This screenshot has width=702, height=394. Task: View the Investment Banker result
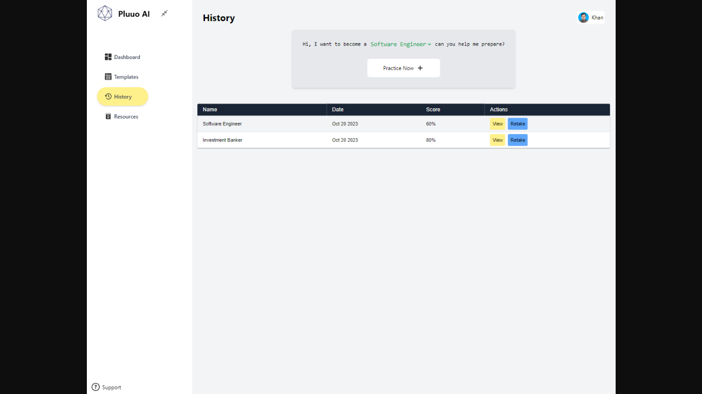click(497, 140)
